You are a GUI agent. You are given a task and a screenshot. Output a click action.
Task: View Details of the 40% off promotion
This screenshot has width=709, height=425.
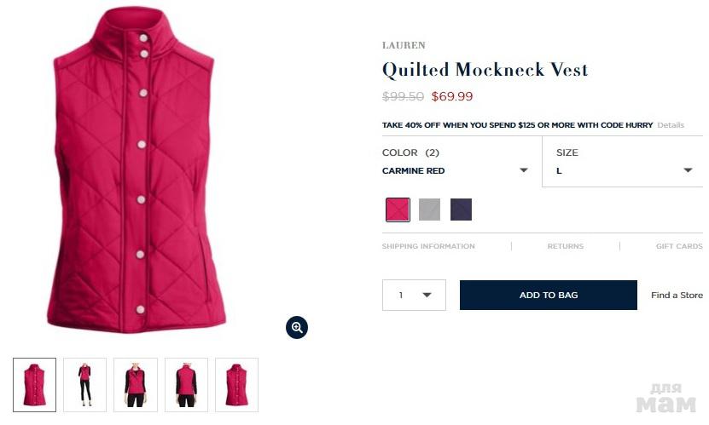click(x=671, y=125)
